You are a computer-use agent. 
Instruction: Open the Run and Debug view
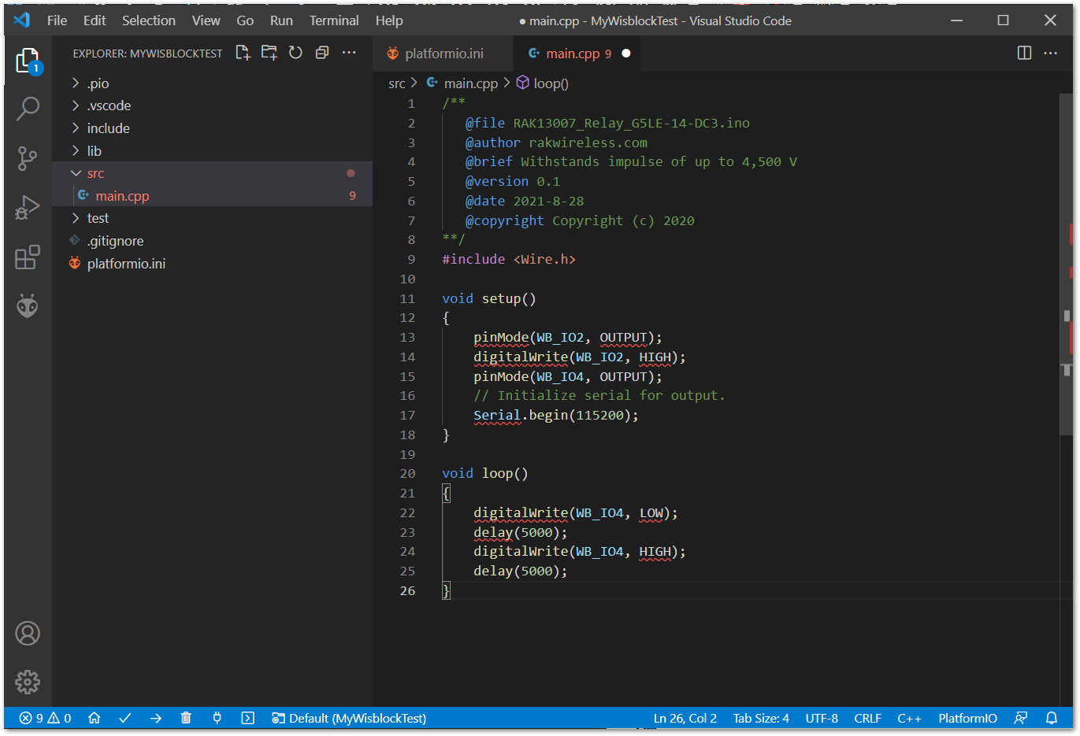tap(28, 208)
